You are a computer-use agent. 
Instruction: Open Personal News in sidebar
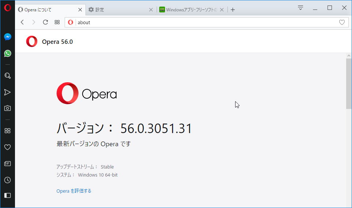coord(7,163)
